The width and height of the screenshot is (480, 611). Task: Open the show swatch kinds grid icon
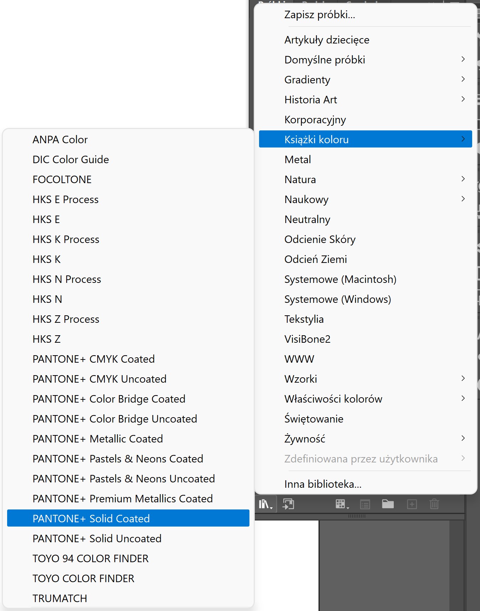pyautogui.click(x=342, y=504)
